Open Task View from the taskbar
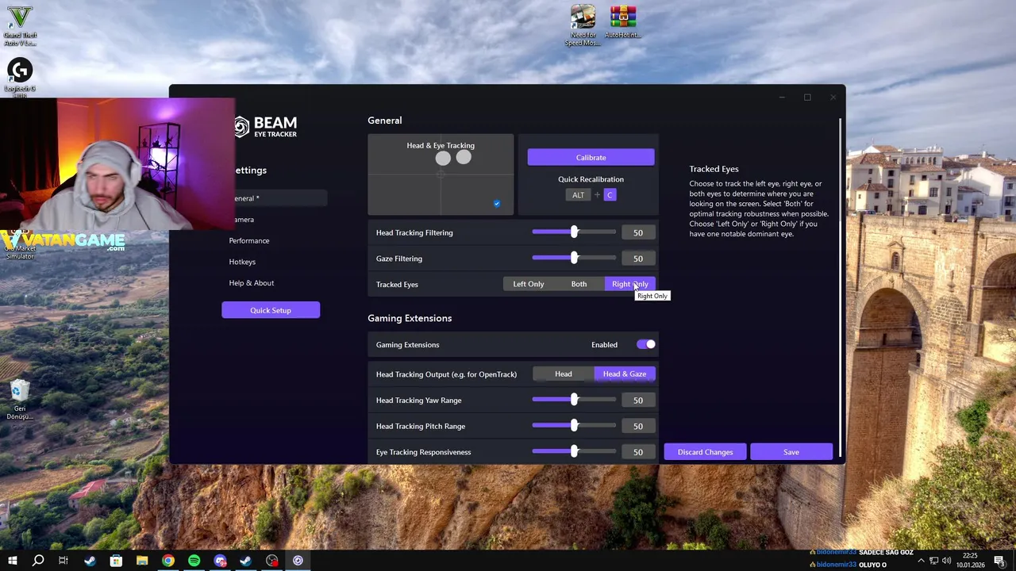Screen dimensions: 1016x571 coord(63,561)
